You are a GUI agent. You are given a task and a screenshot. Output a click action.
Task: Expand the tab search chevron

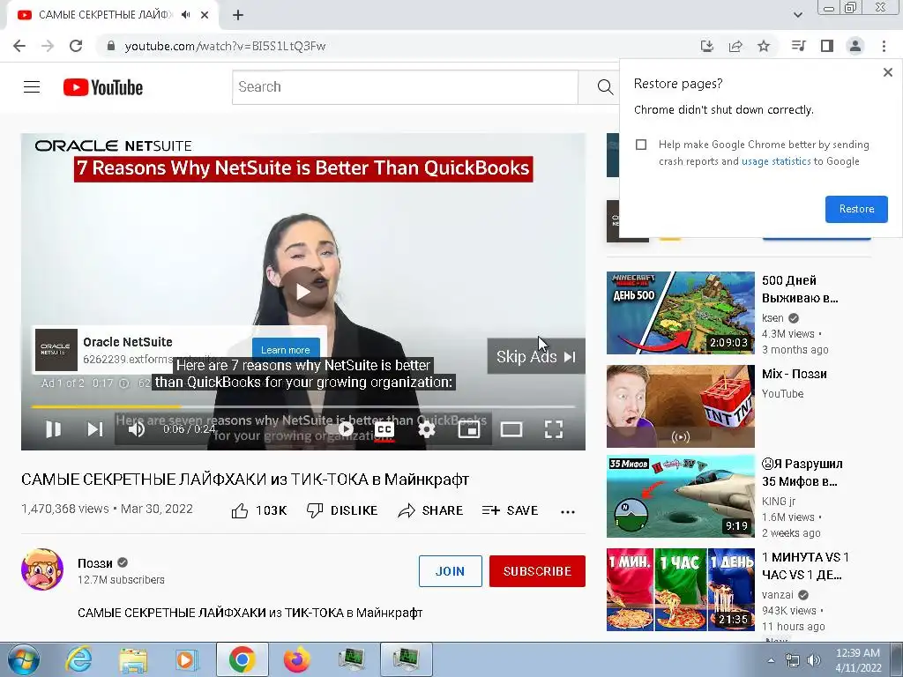click(x=797, y=15)
